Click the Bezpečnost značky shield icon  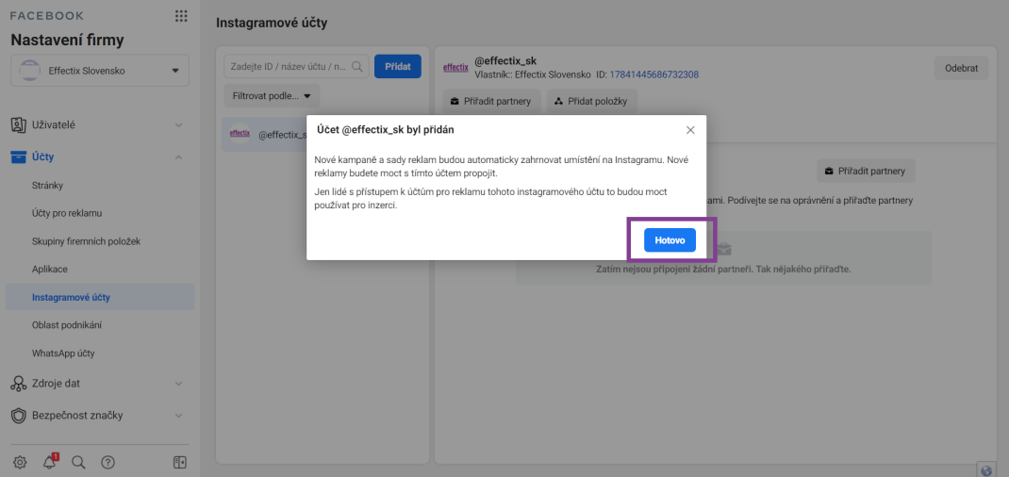point(19,416)
